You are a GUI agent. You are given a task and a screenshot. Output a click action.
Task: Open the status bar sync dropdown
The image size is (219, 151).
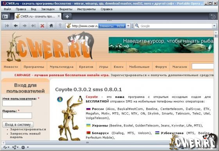pyautogui.click(x=6, y=147)
